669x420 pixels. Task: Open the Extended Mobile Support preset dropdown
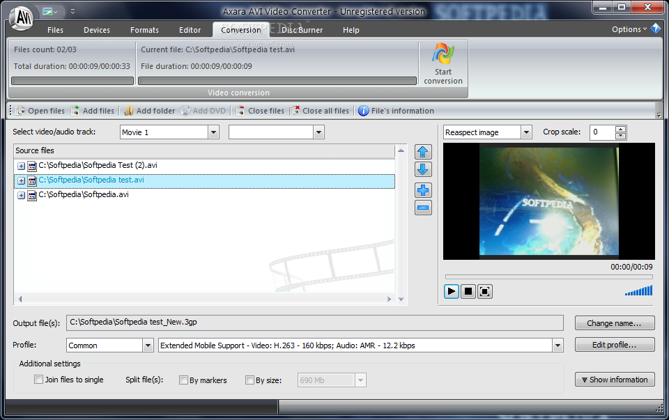pyautogui.click(x=557, y=345)
